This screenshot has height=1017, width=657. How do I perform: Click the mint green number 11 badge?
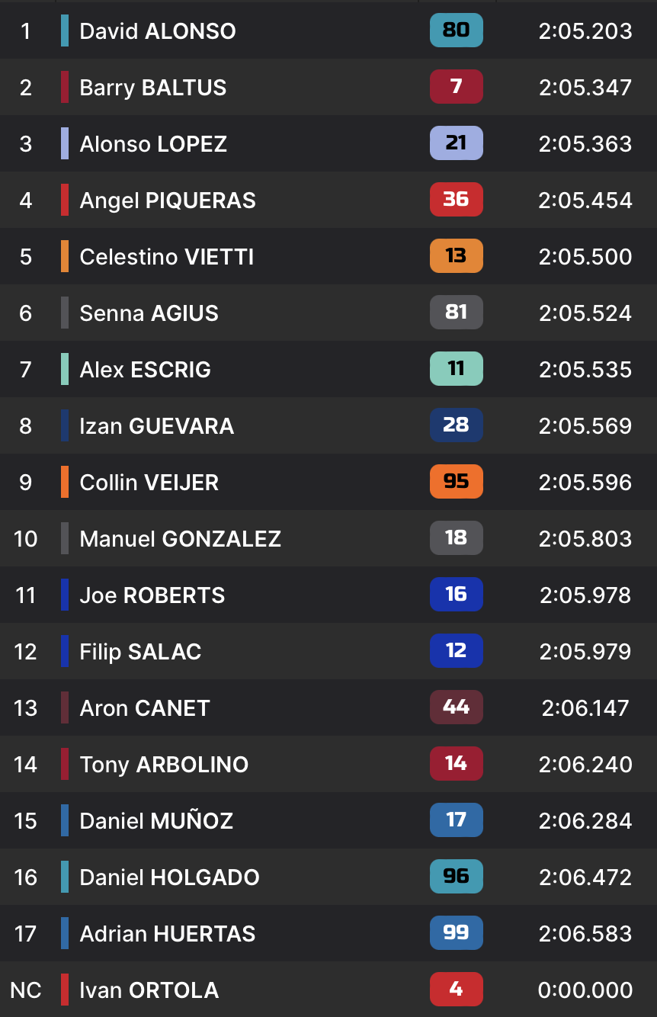[x=456, y=369]
